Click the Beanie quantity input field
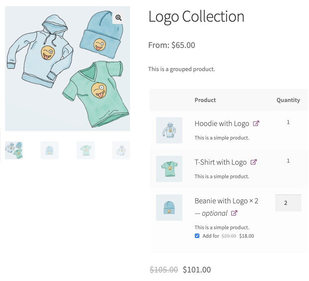The image size is (309, 281). coord(288,203)
